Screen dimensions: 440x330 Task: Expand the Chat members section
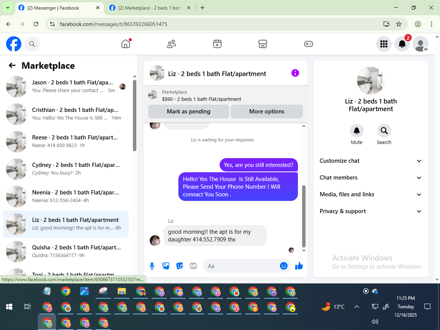[371, 178]
